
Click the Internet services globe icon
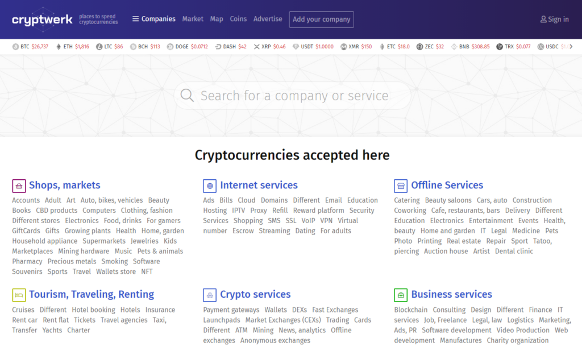tap(210, 186)
